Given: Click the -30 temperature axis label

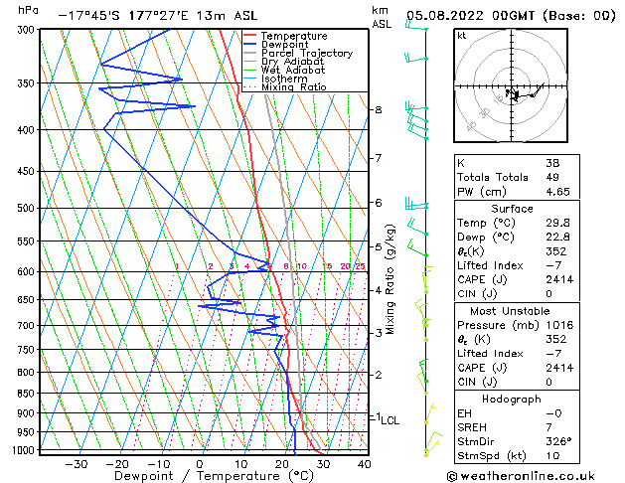Looking at the screenshot, I should coord(77,464).
